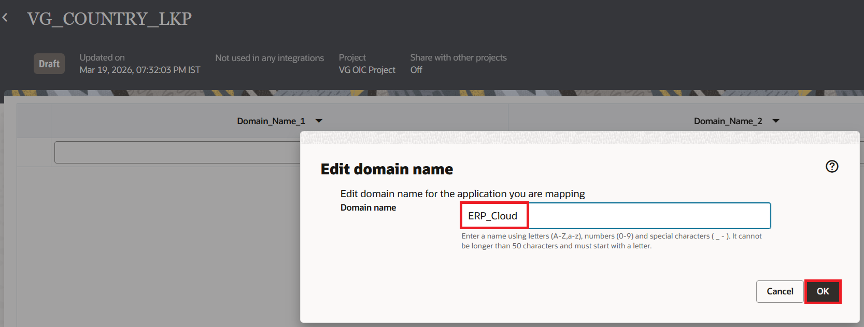Screen dimensions: 864x327
Task: Click the Updated on timestamp
Action: click(x=140, y=70)
